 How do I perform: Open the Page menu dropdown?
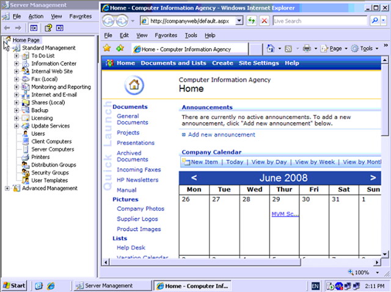(346, 49)
